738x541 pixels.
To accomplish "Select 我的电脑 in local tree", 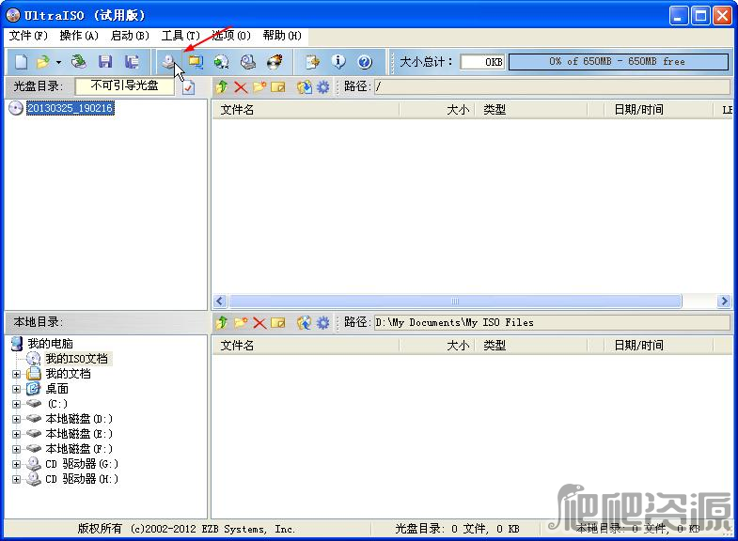I will (x=50, y=344).
